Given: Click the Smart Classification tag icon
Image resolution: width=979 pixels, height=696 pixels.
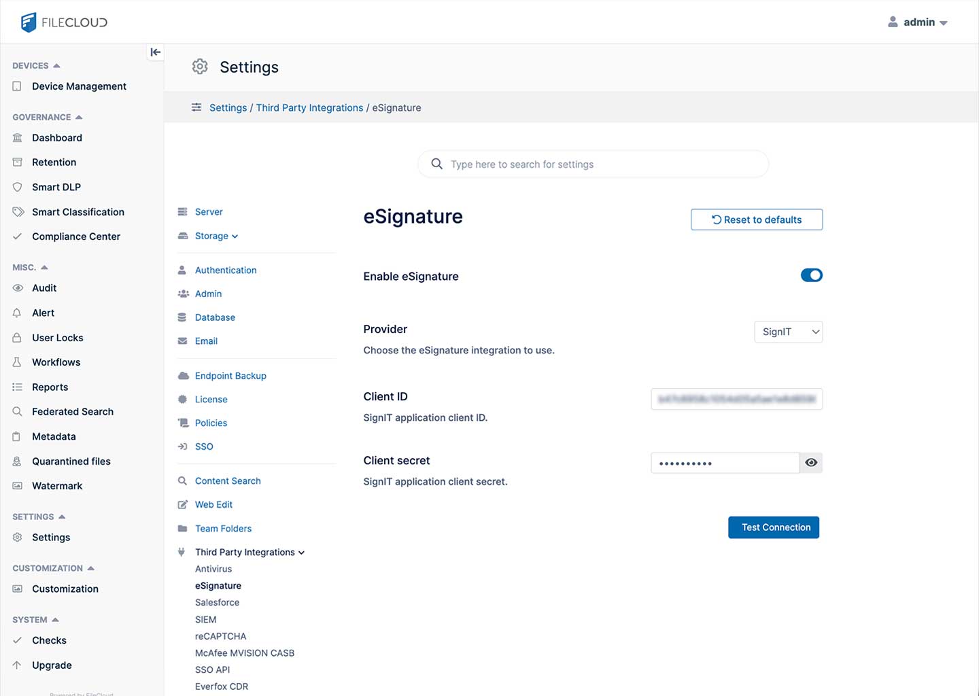Looking at the screenshot, I should coord(18,212).
